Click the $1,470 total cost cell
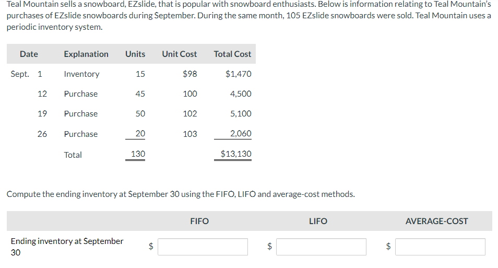Screen dimensions: 498x268 pos(239,74)
